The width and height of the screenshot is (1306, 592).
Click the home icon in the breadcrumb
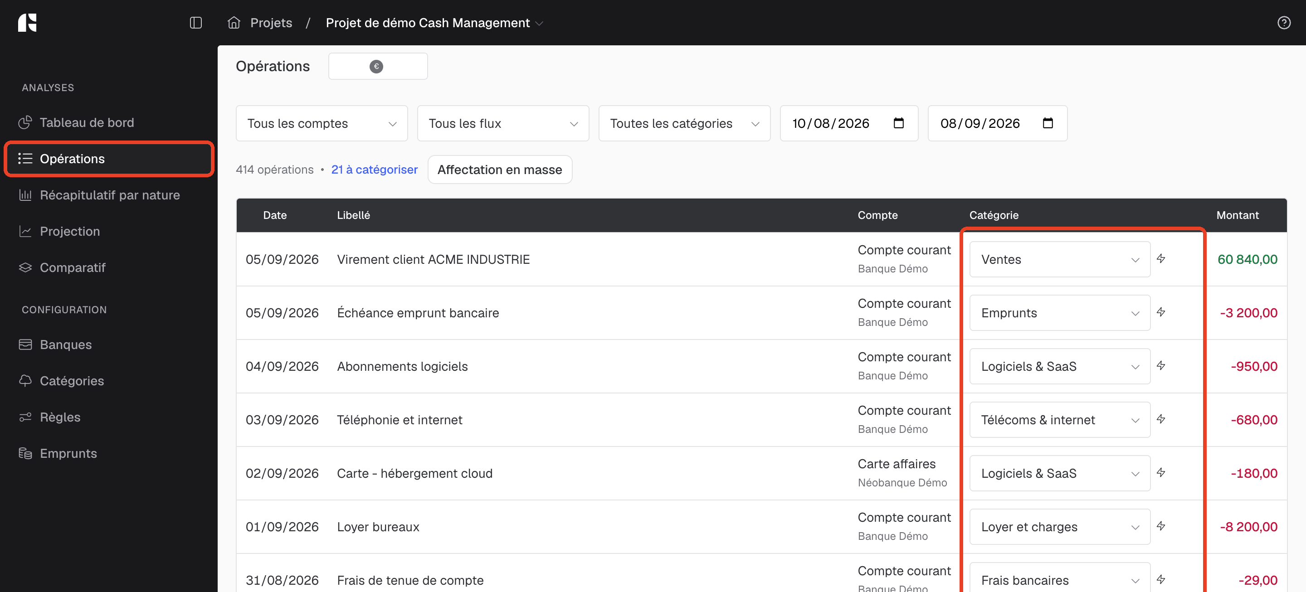234,23
